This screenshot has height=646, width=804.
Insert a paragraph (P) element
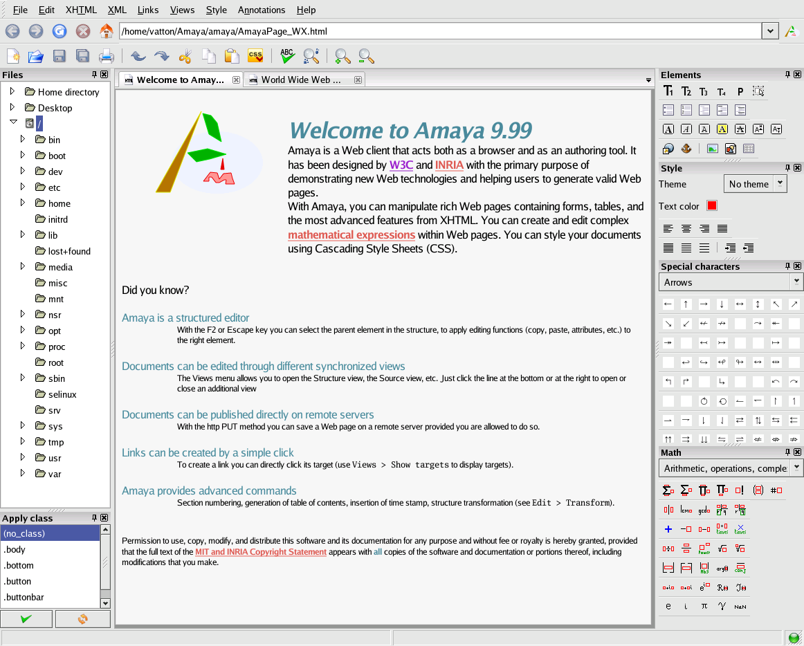click(740, 91)
